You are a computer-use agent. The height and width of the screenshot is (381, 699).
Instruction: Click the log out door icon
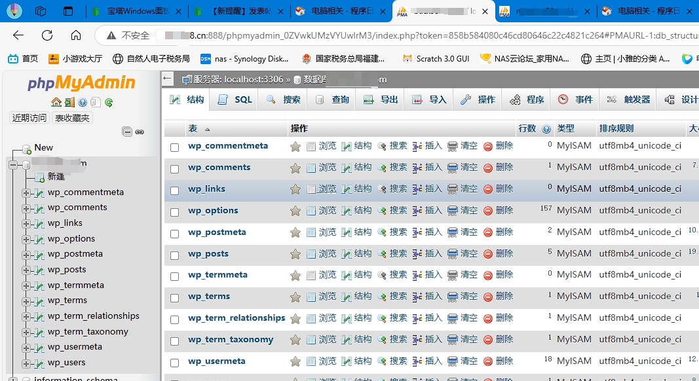pyautogui.click(x=69, y=103)
